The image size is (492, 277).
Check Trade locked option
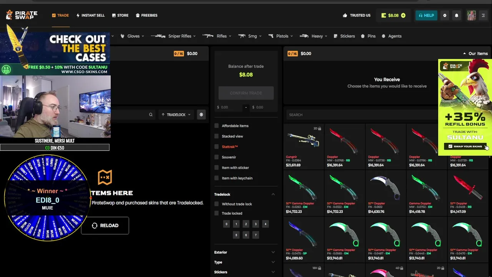tap(216, 213)
